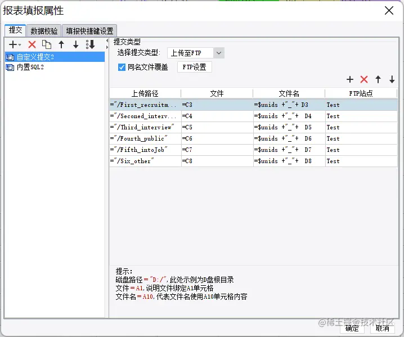Image resolution: width=404 pixels, height=337 pixels.
Task: Move submit item up in left list
Action: pos(61,44)
